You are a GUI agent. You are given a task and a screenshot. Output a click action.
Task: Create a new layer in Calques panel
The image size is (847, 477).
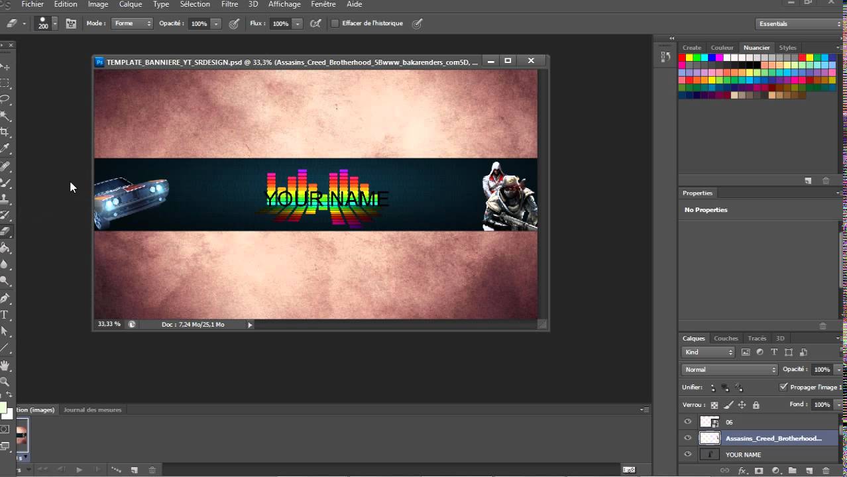point(809,470)
